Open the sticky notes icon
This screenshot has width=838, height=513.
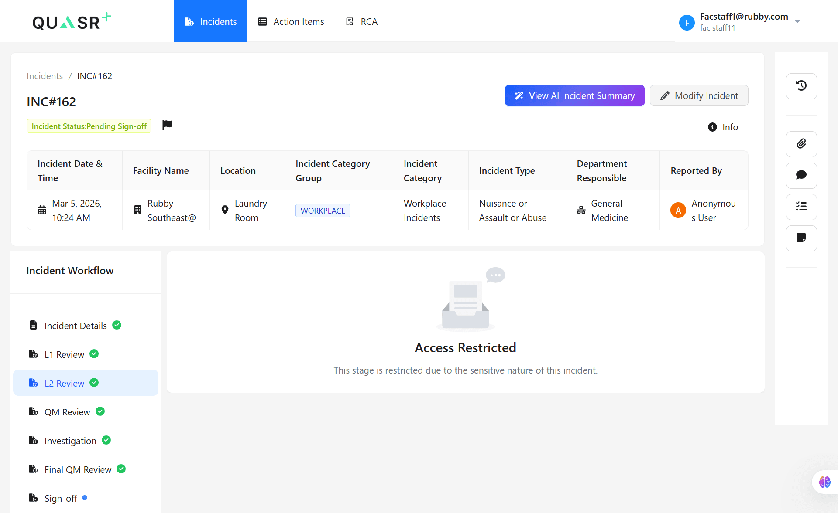pos(801,238)
